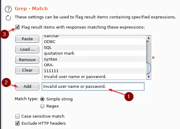The image size is (180, 129).
Task: Click the orange triangle beside the list
Action: [154, 57]
